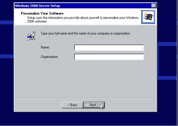
Task: Go to the next setup step
Action: 94,105
